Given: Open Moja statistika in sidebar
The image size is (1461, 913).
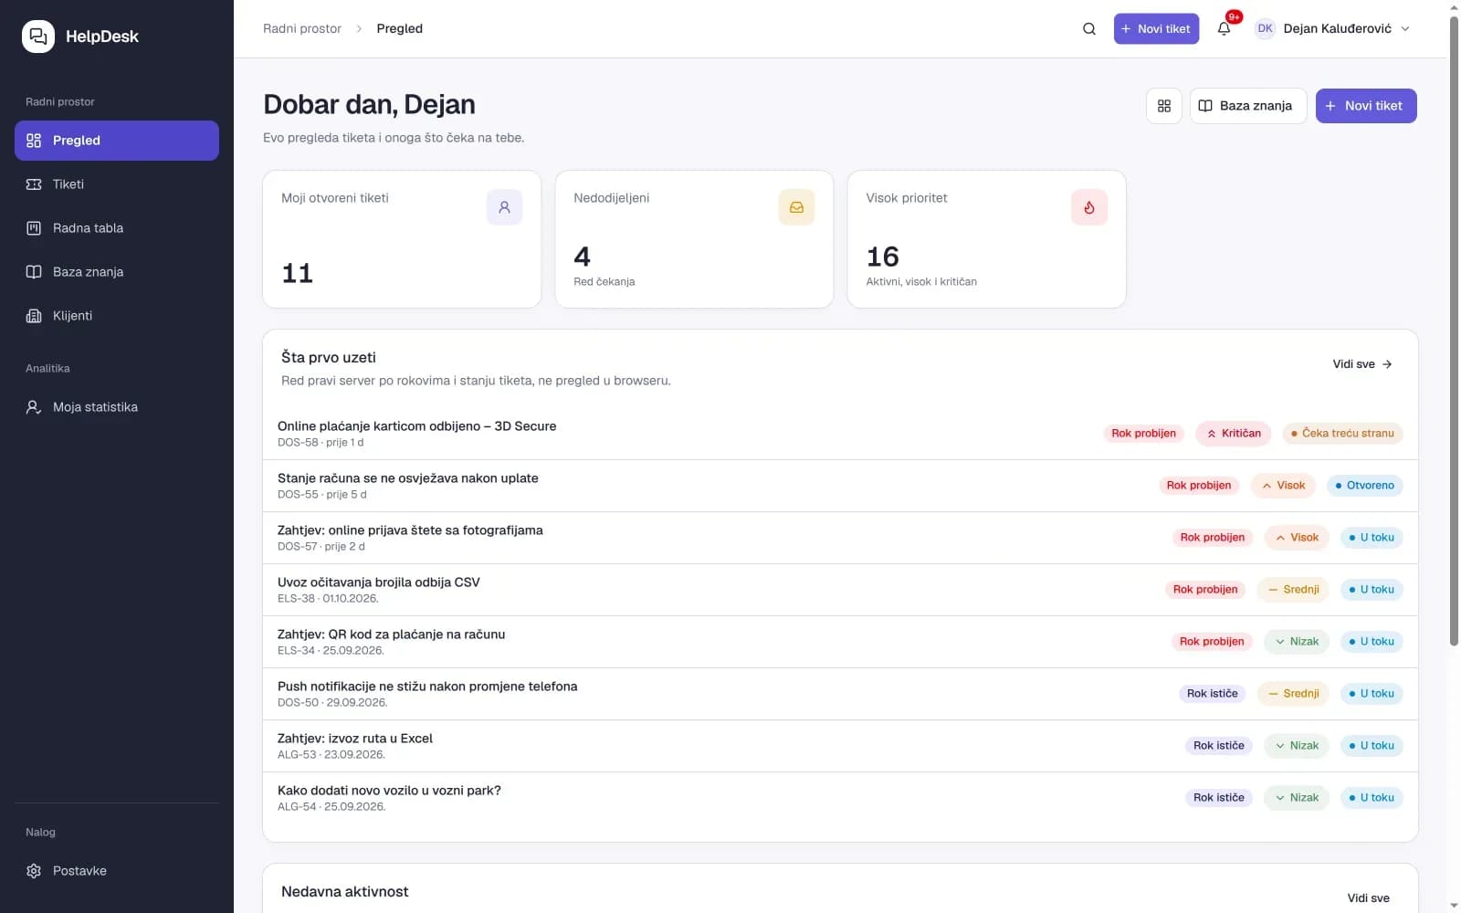Looking at the screenshot, I should 117,407.
